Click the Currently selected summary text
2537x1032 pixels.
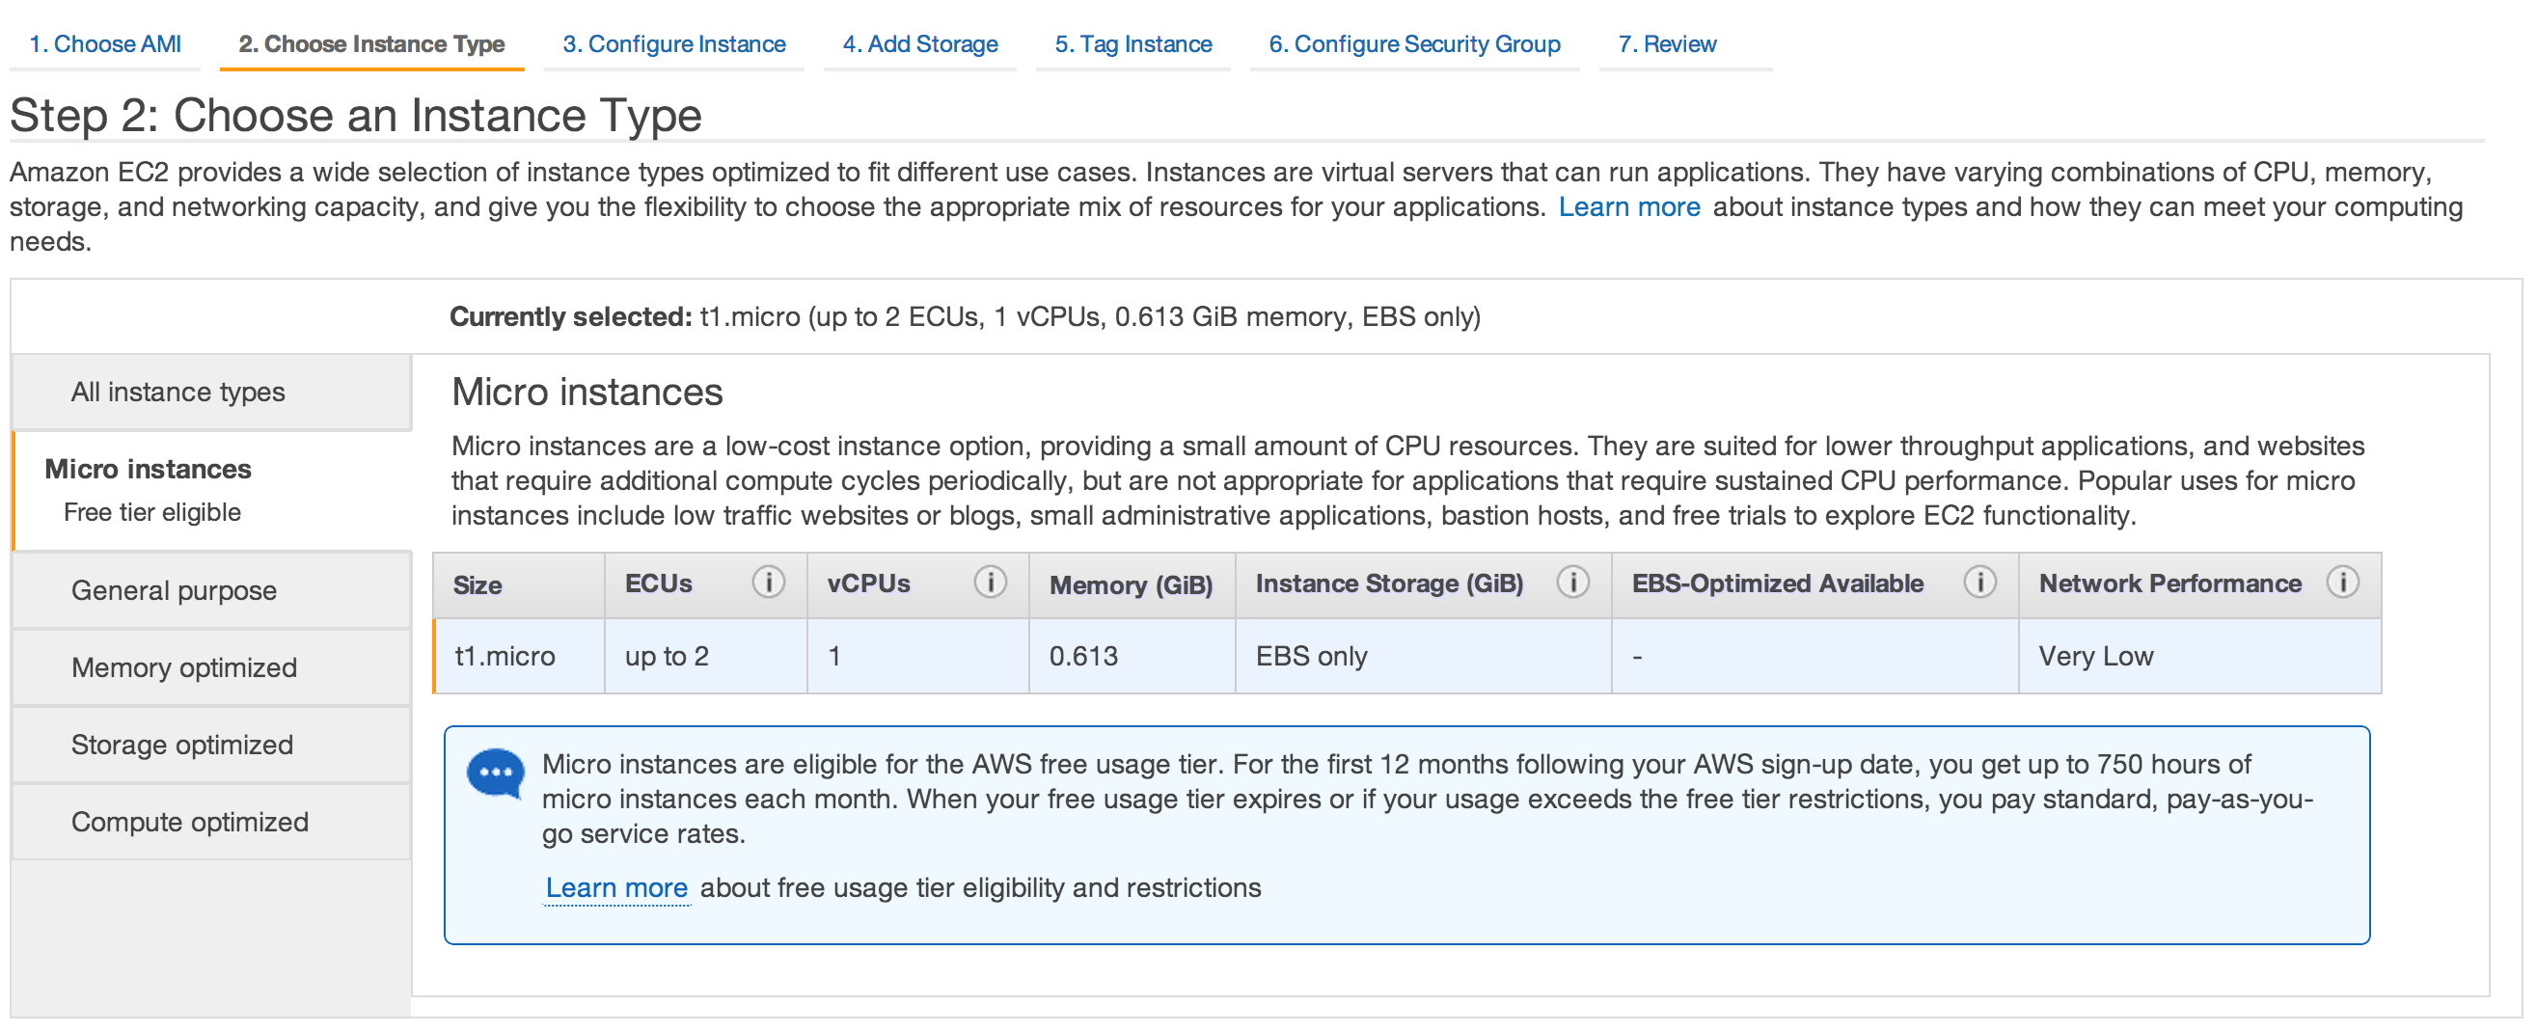tap(966, 317)
